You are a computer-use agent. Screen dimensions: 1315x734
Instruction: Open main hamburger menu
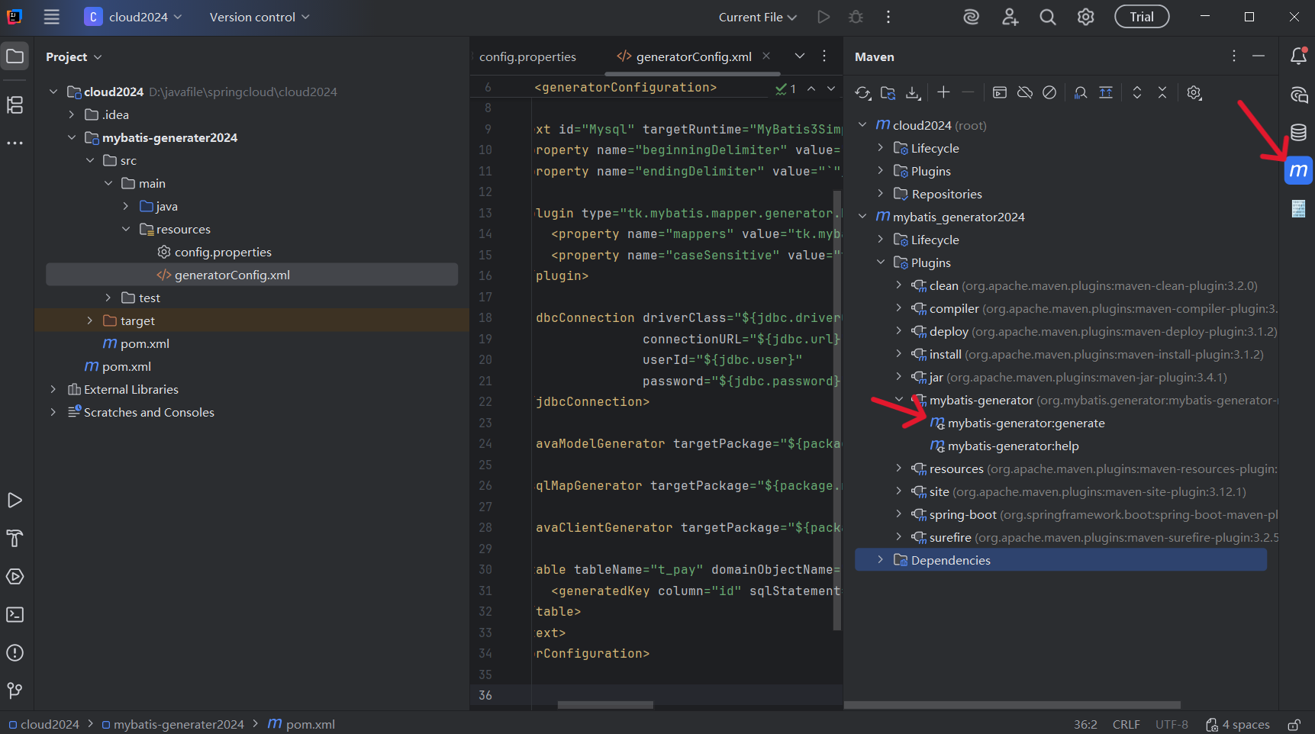tap(51, 17)
